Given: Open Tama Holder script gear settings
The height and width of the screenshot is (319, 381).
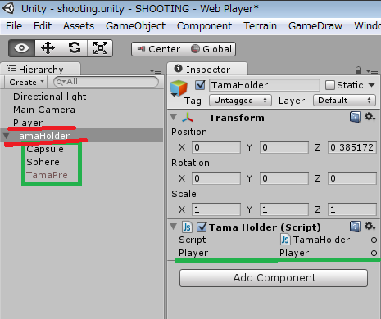Looking at the screenshot, I should (x=370, y=227).
